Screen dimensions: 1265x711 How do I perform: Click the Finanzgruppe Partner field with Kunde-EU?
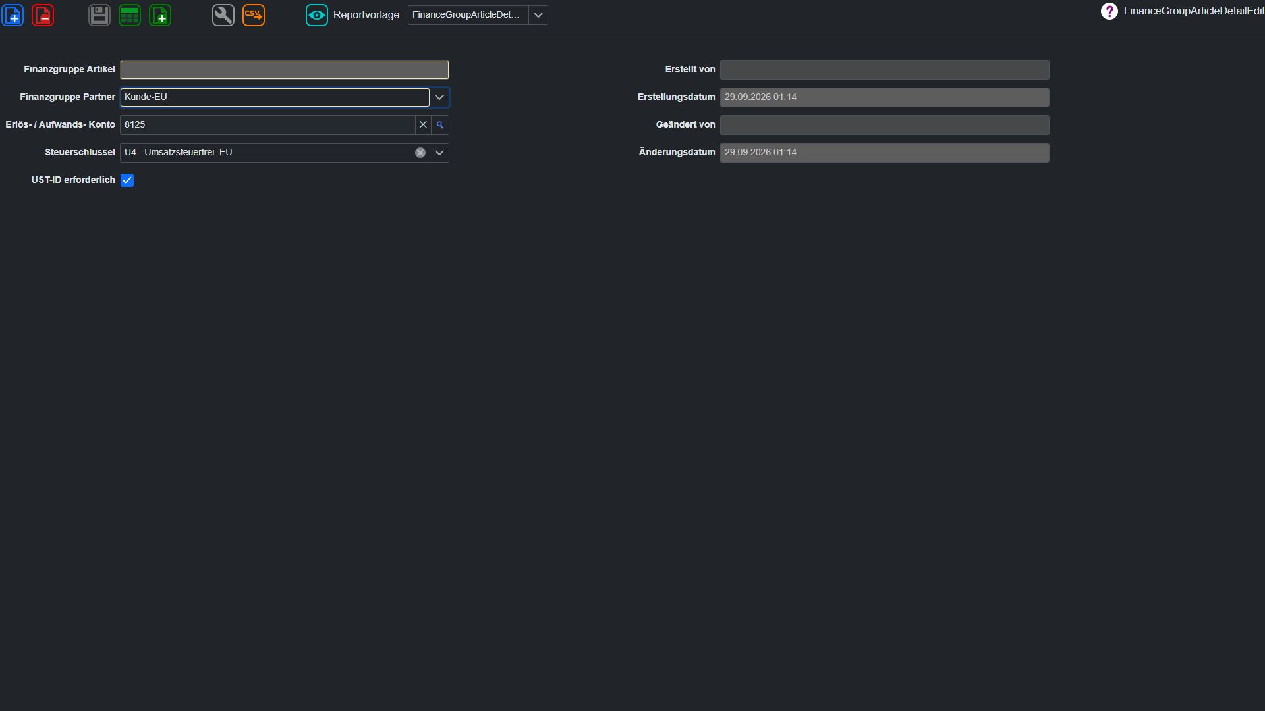click(x=275, y=97)
